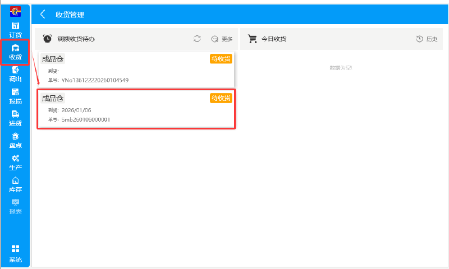The width and height of the screenshot is (449, 269).
Task: Open 历史 (history) of today's receiving
Action: coord(427,39)
